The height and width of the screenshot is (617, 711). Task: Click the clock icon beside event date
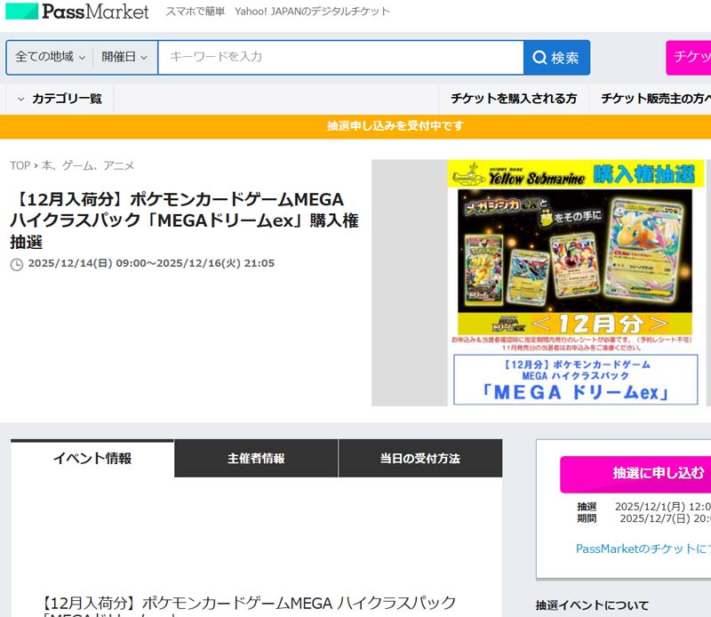(x=16, y=264)
